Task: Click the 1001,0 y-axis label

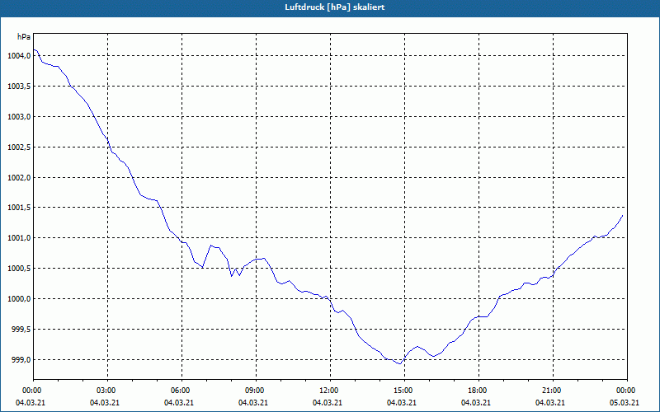Action: 19,238
